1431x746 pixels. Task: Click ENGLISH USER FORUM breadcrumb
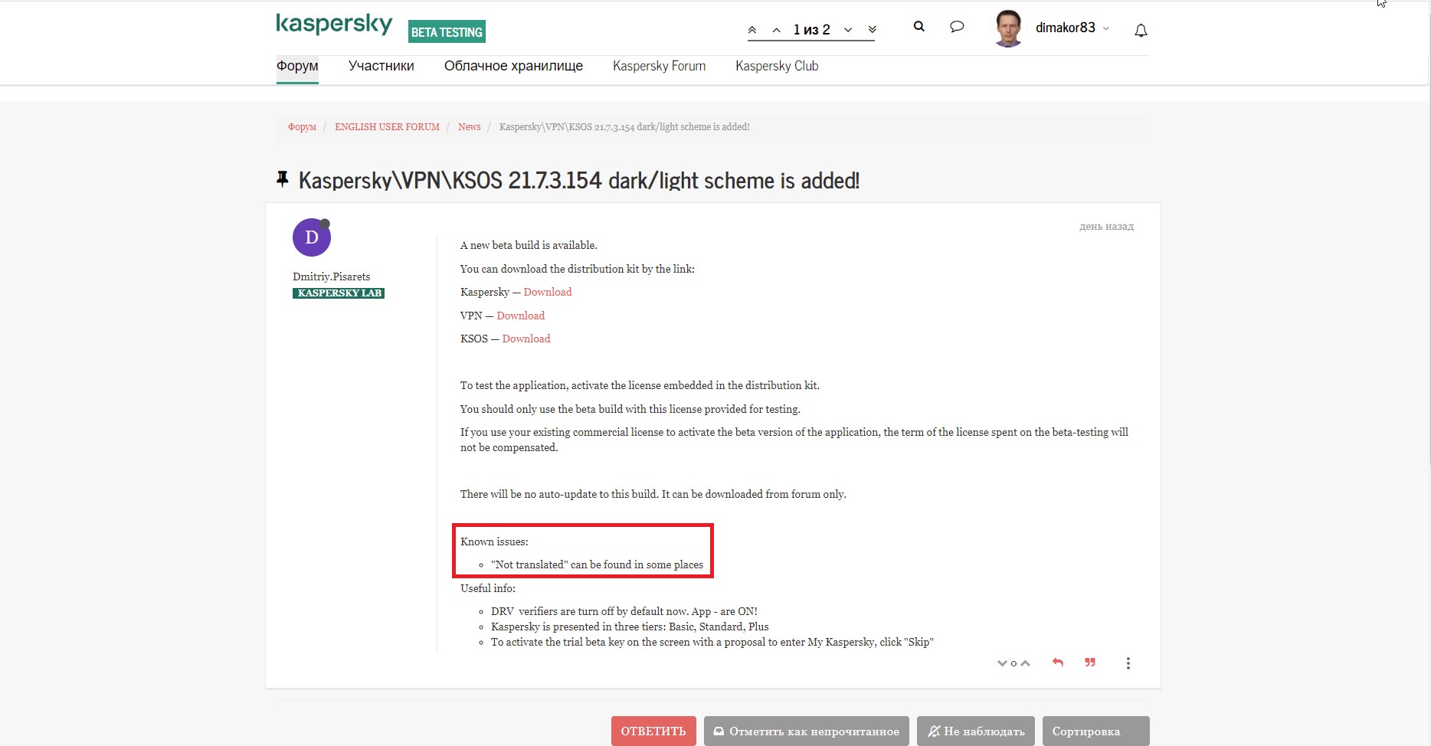click(387, 127)
